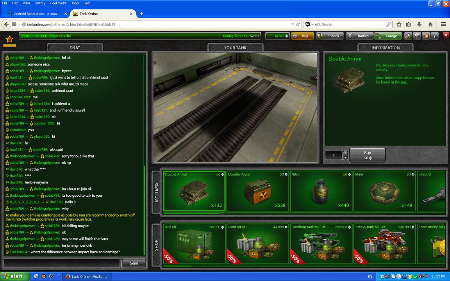Open the View menu

point(26,3)
